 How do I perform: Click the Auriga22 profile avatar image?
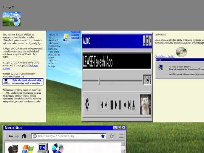tap(12, 19)
